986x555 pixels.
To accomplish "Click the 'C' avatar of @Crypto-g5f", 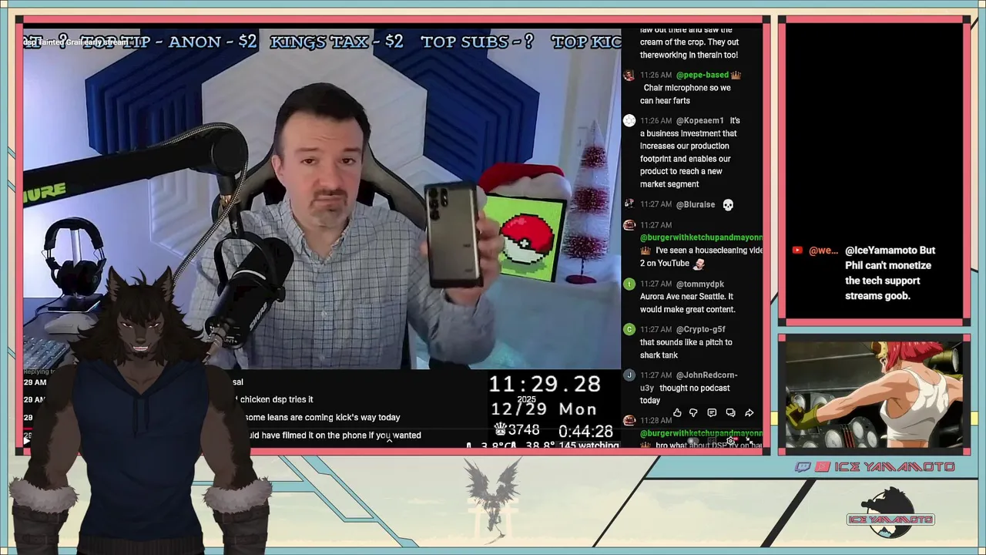I will pos(629,329).
